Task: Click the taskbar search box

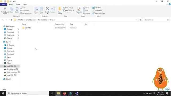Action: point(28,94)
